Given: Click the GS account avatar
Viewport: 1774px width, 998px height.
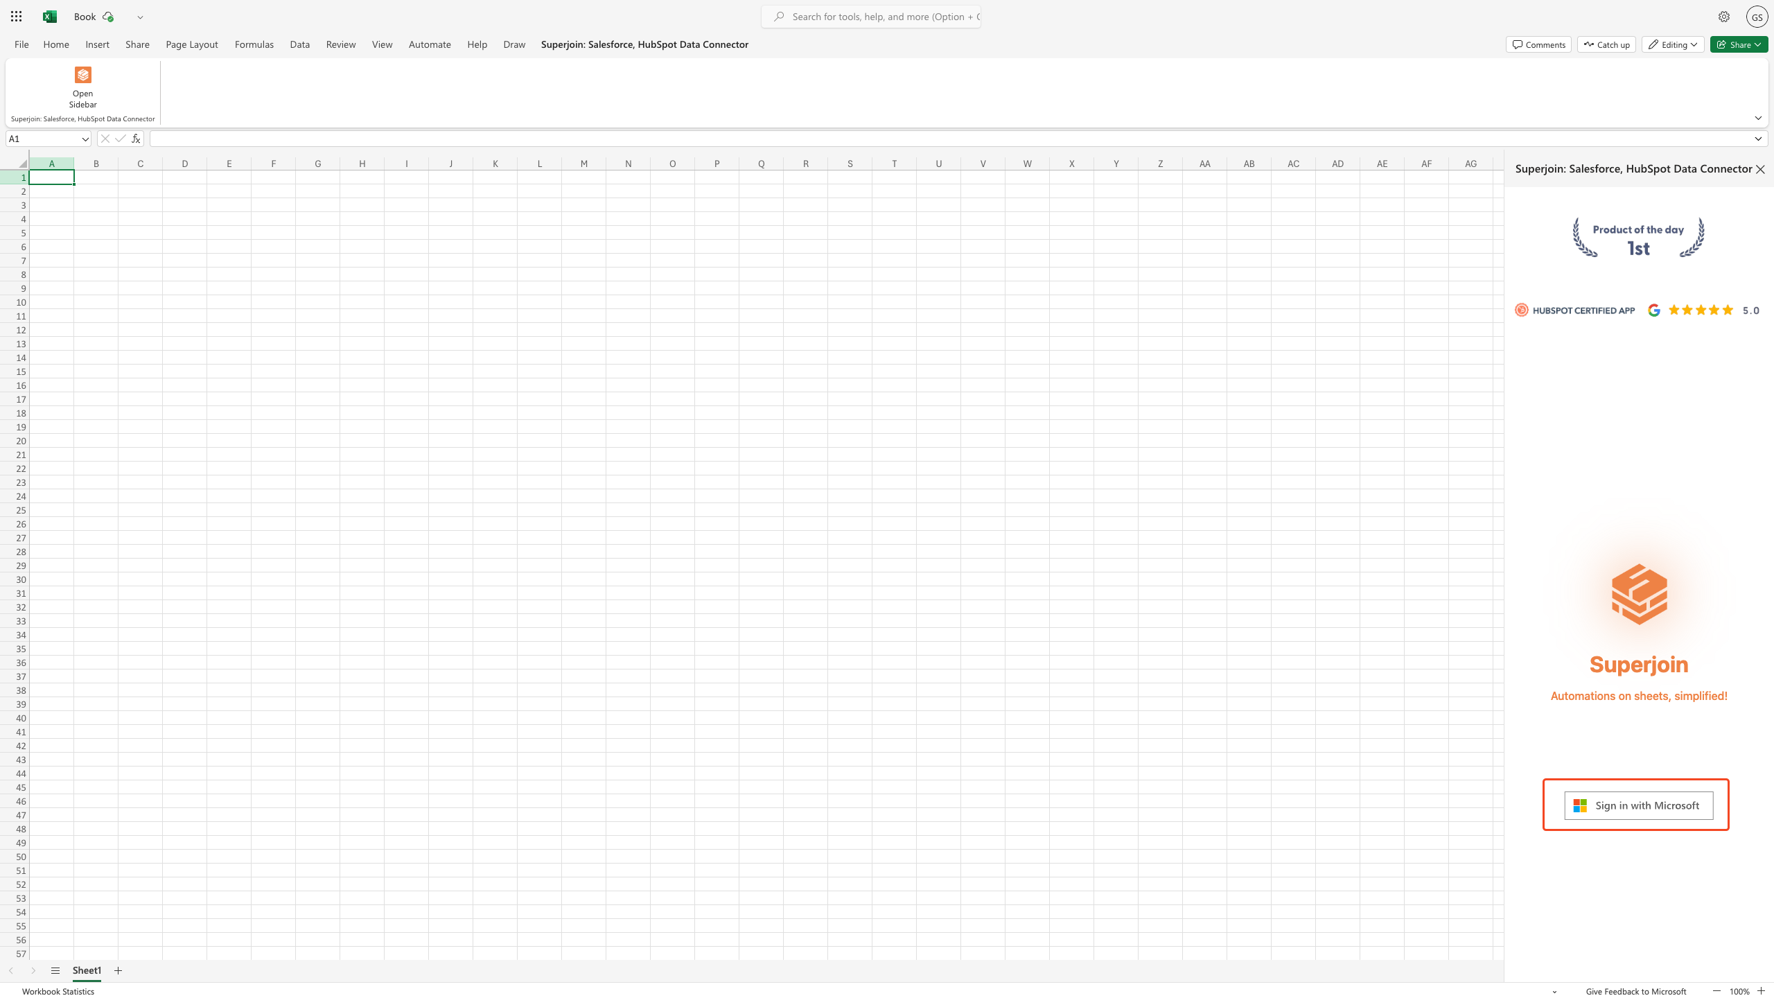Looking at the screenshot, I should (1757, 17).
